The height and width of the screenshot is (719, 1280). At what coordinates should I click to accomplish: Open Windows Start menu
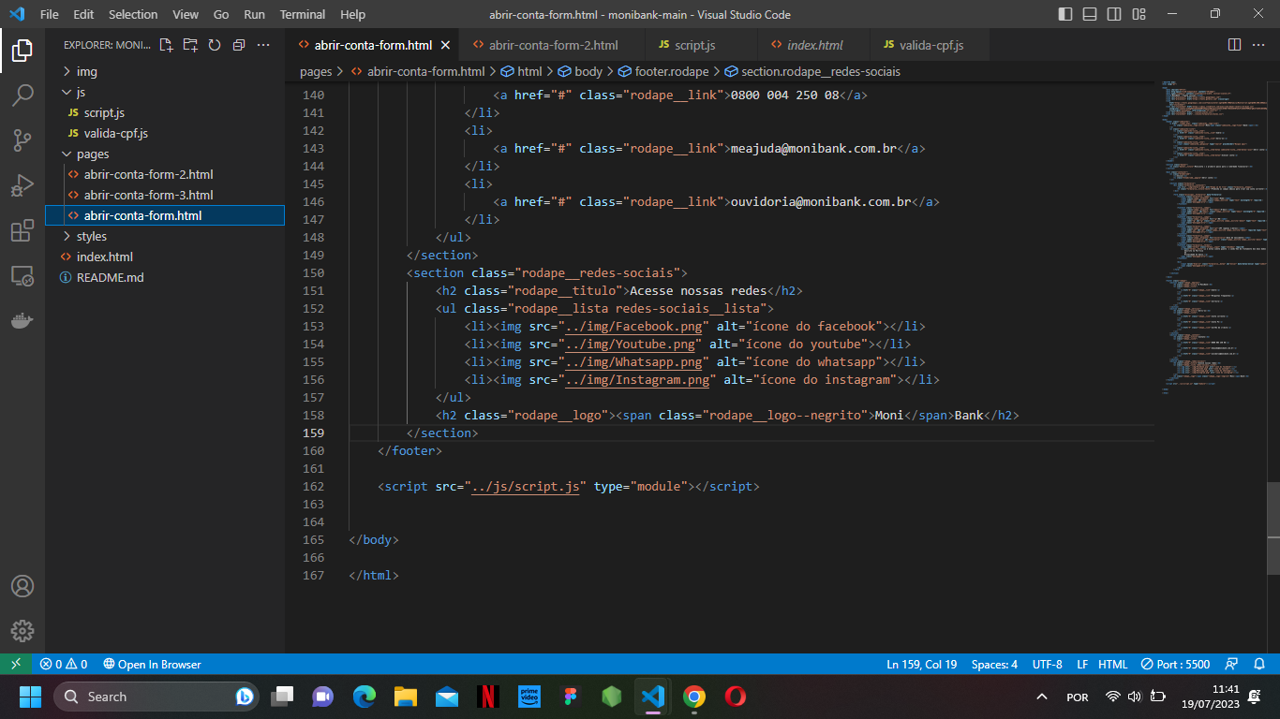point(31,697)
